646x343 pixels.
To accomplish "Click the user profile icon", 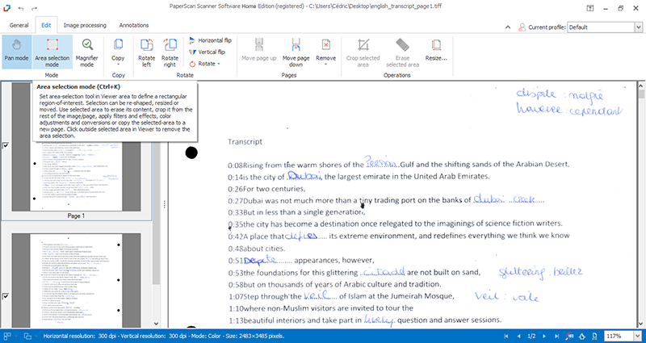I will click(x=522, y=27).
